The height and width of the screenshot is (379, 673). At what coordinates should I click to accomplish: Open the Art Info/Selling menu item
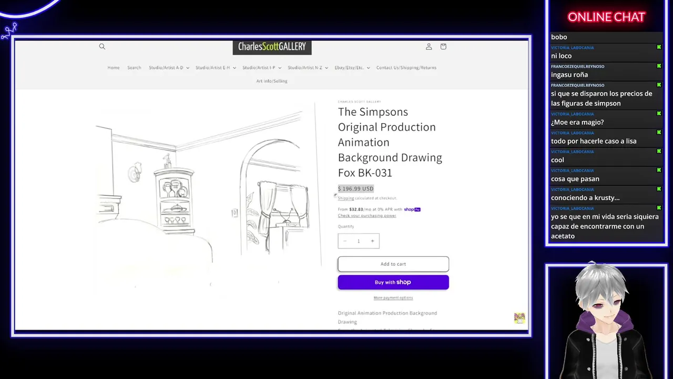click(272, 81)
